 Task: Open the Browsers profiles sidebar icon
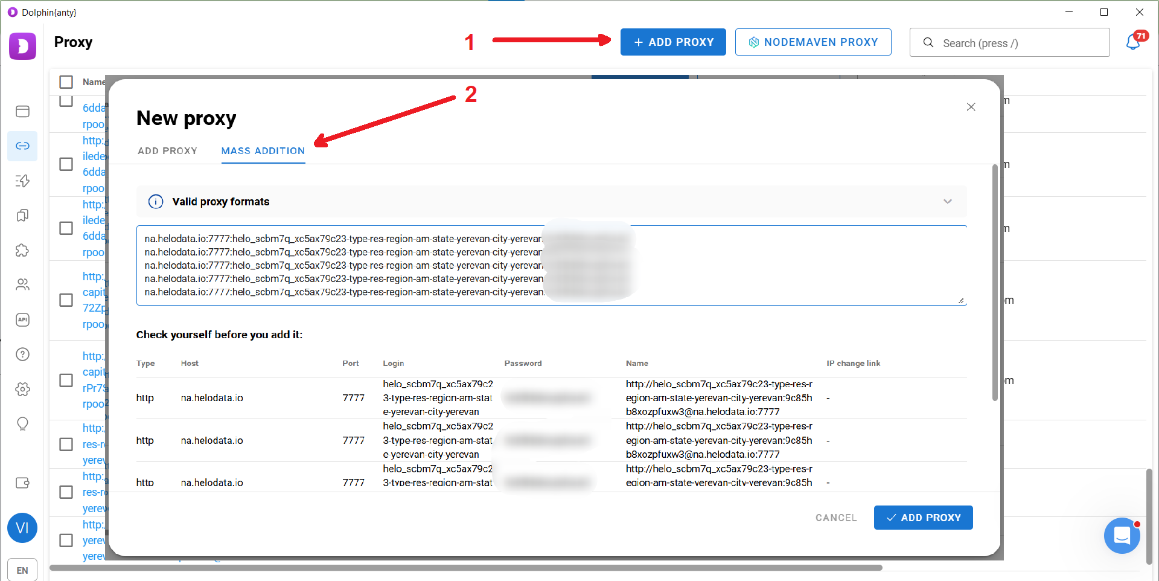coord(22,111)
